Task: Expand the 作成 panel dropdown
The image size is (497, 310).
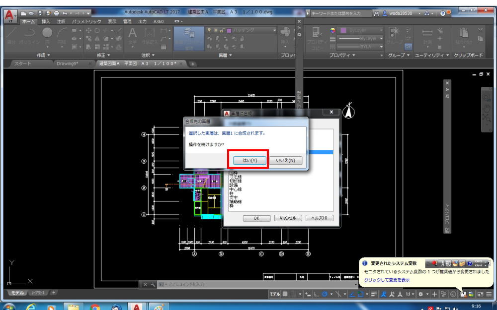Action: pyautogui.click(x=43, y=55)
